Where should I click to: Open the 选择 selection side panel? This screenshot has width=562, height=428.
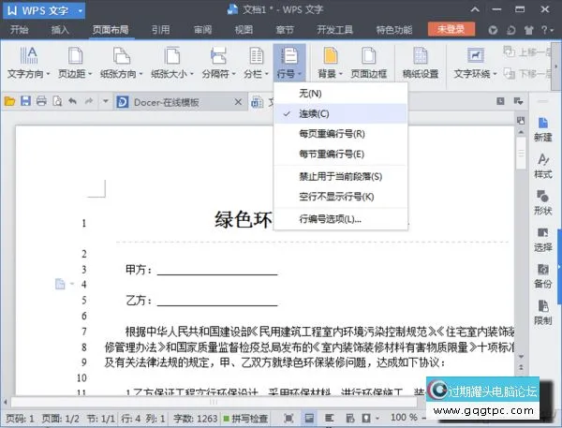click(x=542, y=240)
